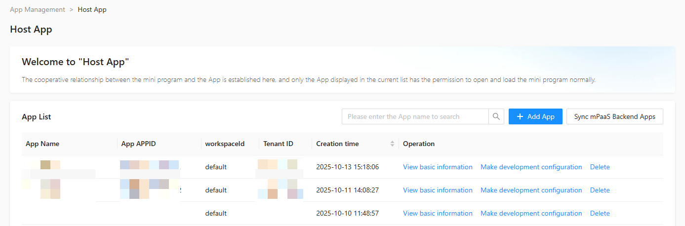Make development configuration for the 2025-10-11 app
Viewport: 685px width, 226px height.
tap(531, 190)
